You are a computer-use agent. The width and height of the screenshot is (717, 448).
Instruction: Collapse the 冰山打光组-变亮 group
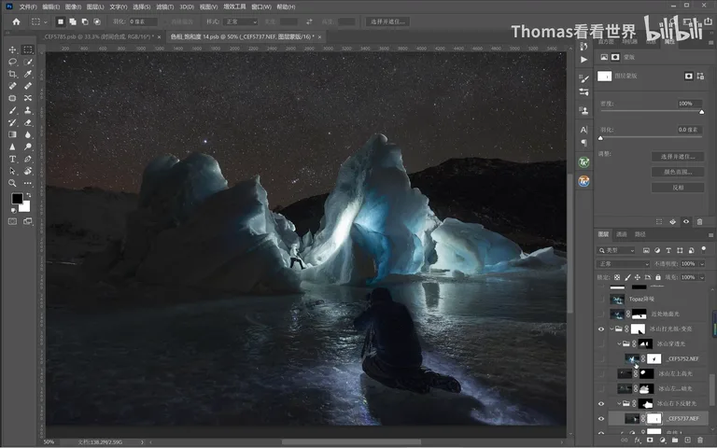pos(612,329)
